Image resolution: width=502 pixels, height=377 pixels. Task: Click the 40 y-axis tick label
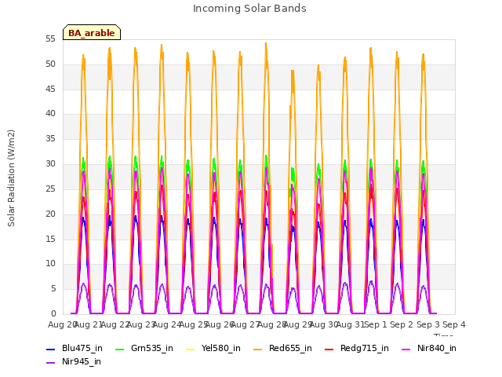click(50, 113)
